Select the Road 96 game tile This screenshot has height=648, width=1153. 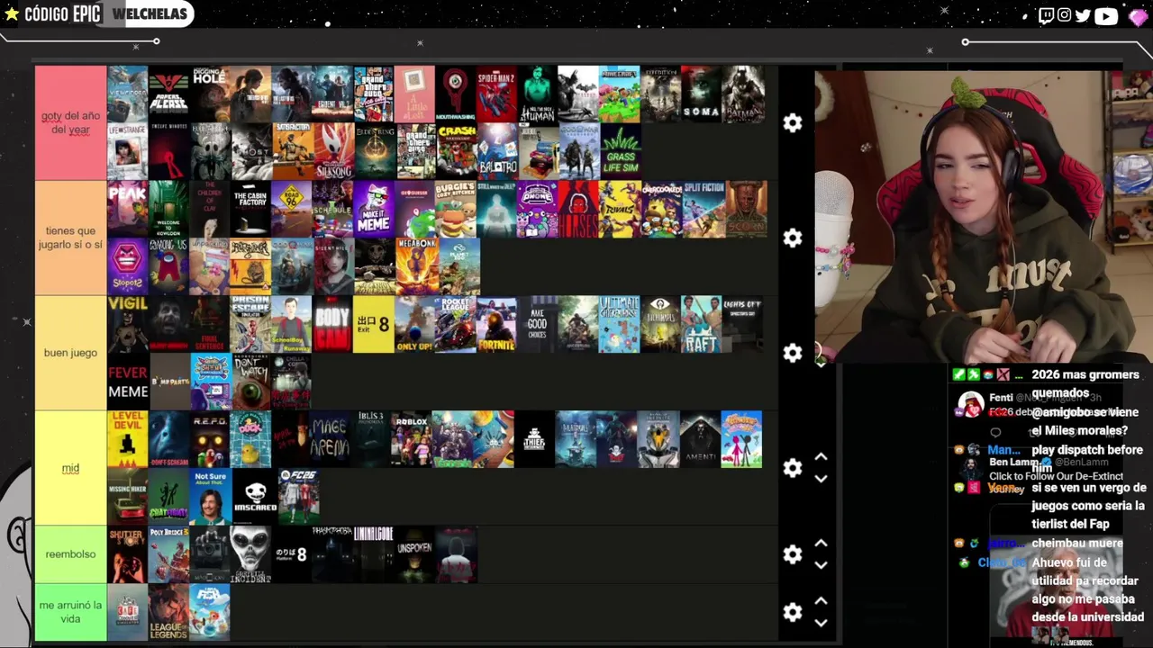(x=292, y=209)
